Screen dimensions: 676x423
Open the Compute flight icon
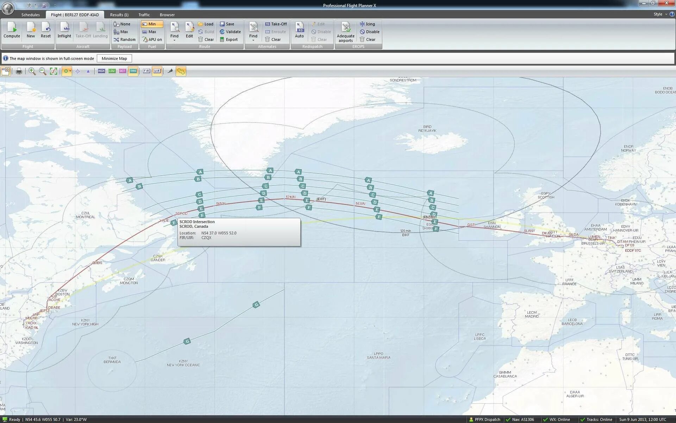(12, 31)
